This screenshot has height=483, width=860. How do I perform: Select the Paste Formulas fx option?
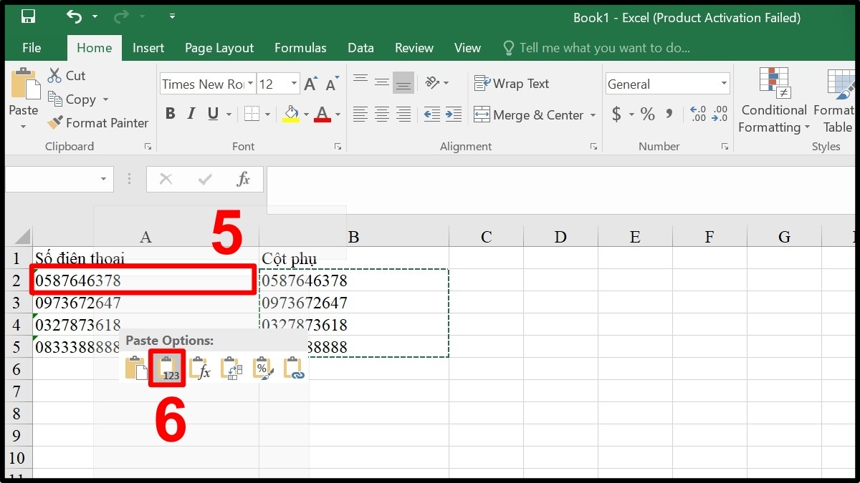coord(200,368)
